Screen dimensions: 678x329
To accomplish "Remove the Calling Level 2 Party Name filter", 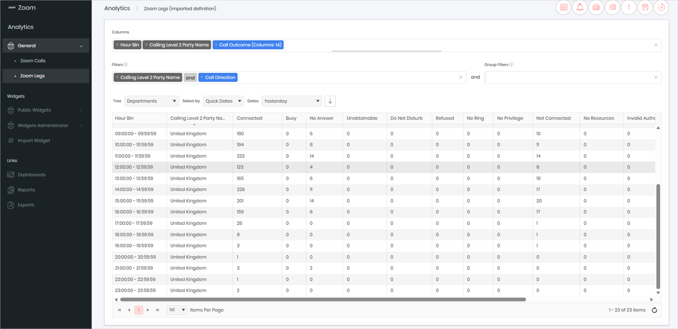I will coord(117,77).
